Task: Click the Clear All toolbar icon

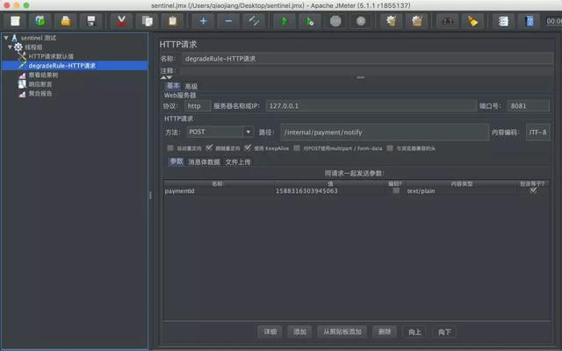Action: tap(416, 21)
